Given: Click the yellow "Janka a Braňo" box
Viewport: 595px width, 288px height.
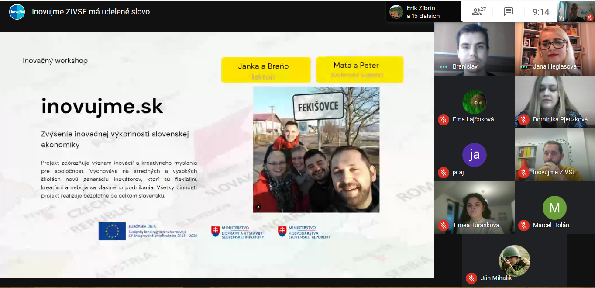Looking at the screenshot, I should pos(266,69).
